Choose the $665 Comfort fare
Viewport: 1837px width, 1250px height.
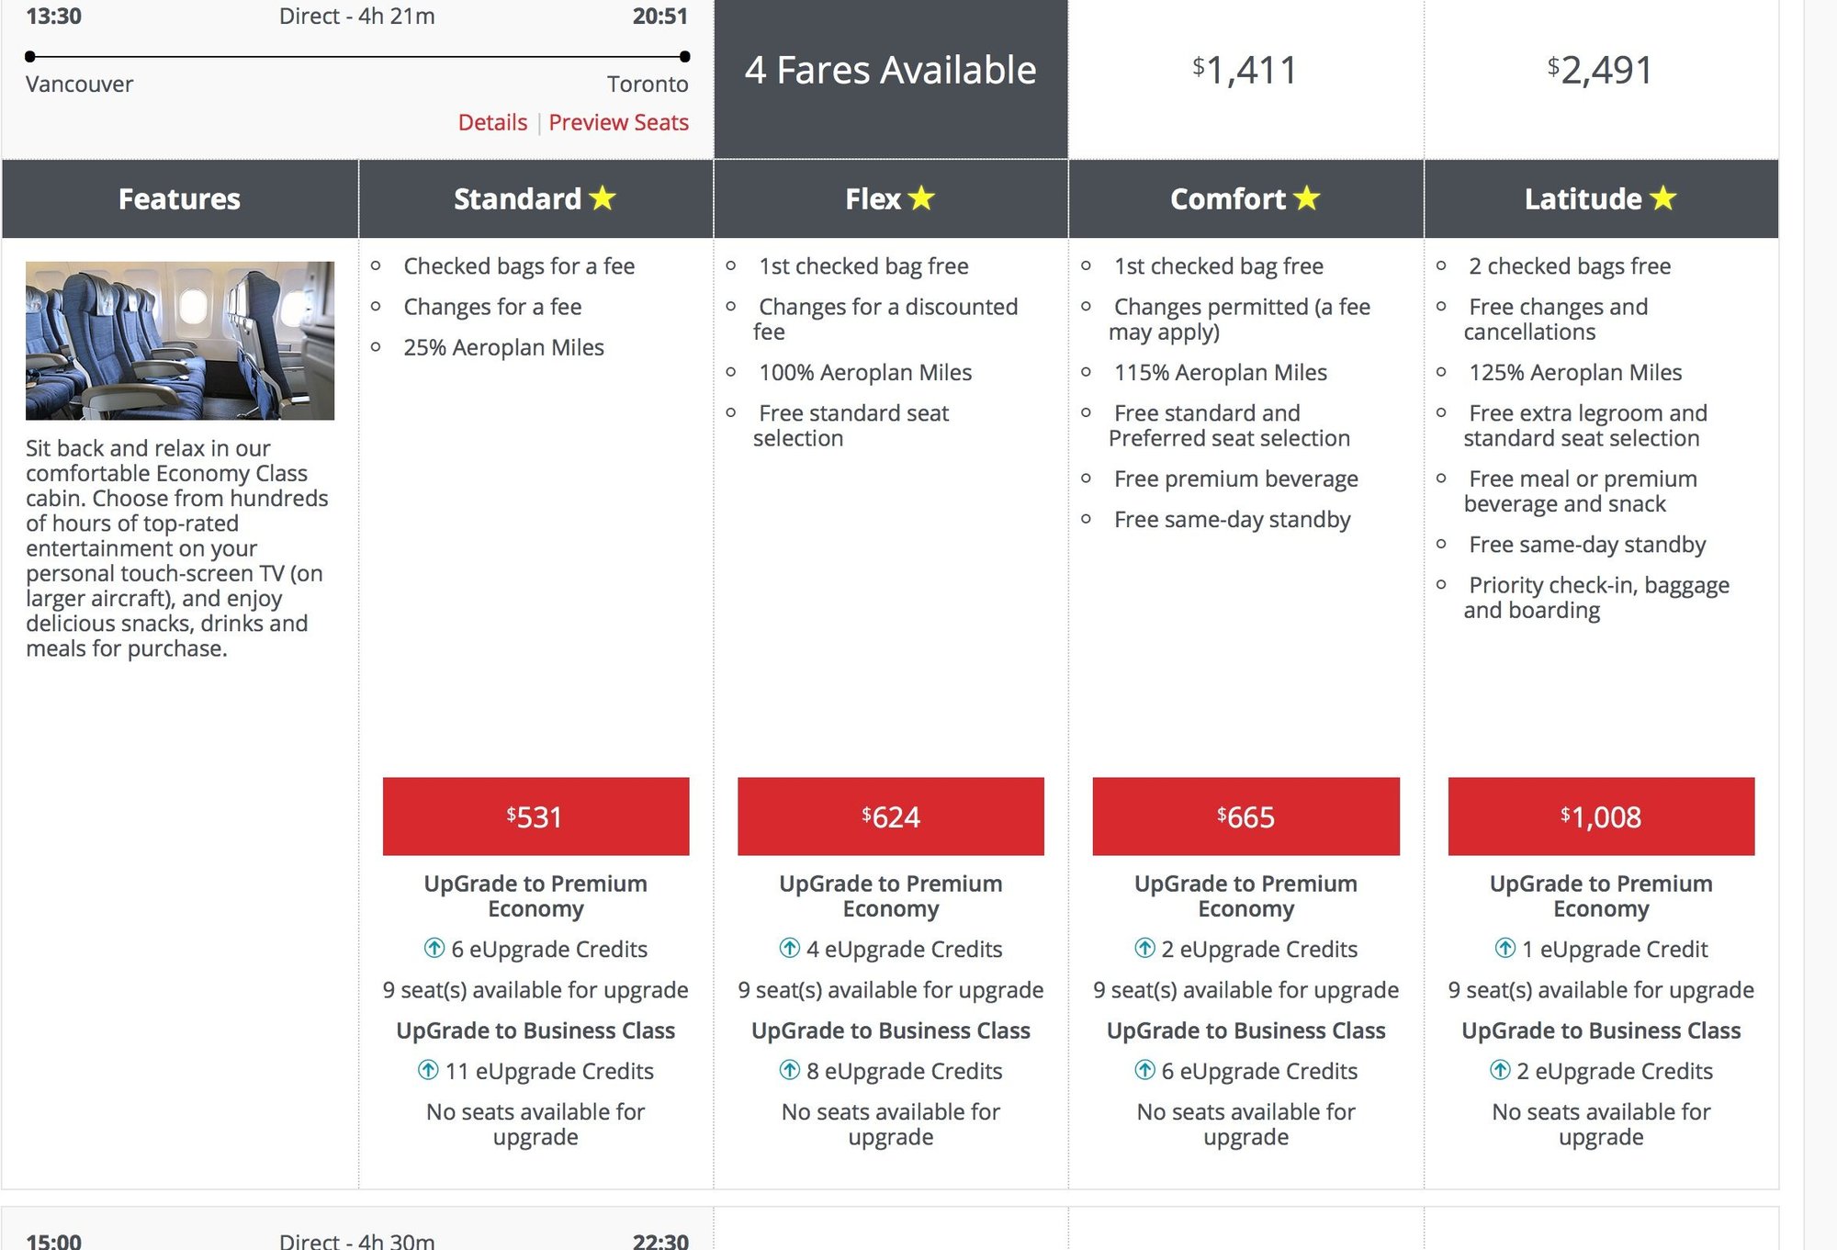pyautogui.click(x=1245, y=816)
